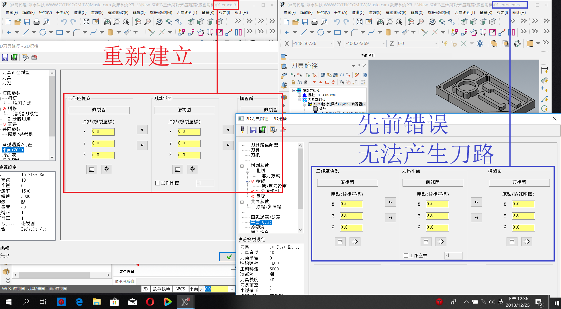The width and height of the screenshot is (561, 309).
Task: Toggle the lock icon in the toolpath manager
Action: [x=293, y=82]
